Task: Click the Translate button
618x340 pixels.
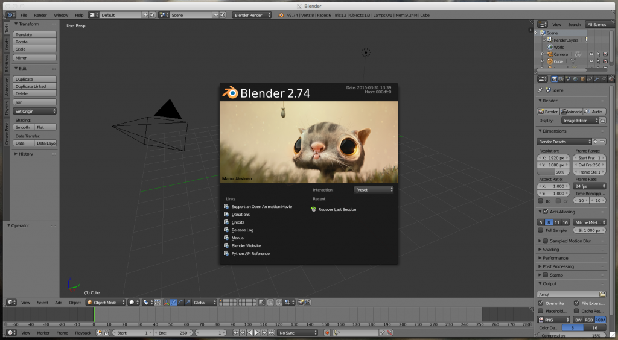Action: (34, 34)
